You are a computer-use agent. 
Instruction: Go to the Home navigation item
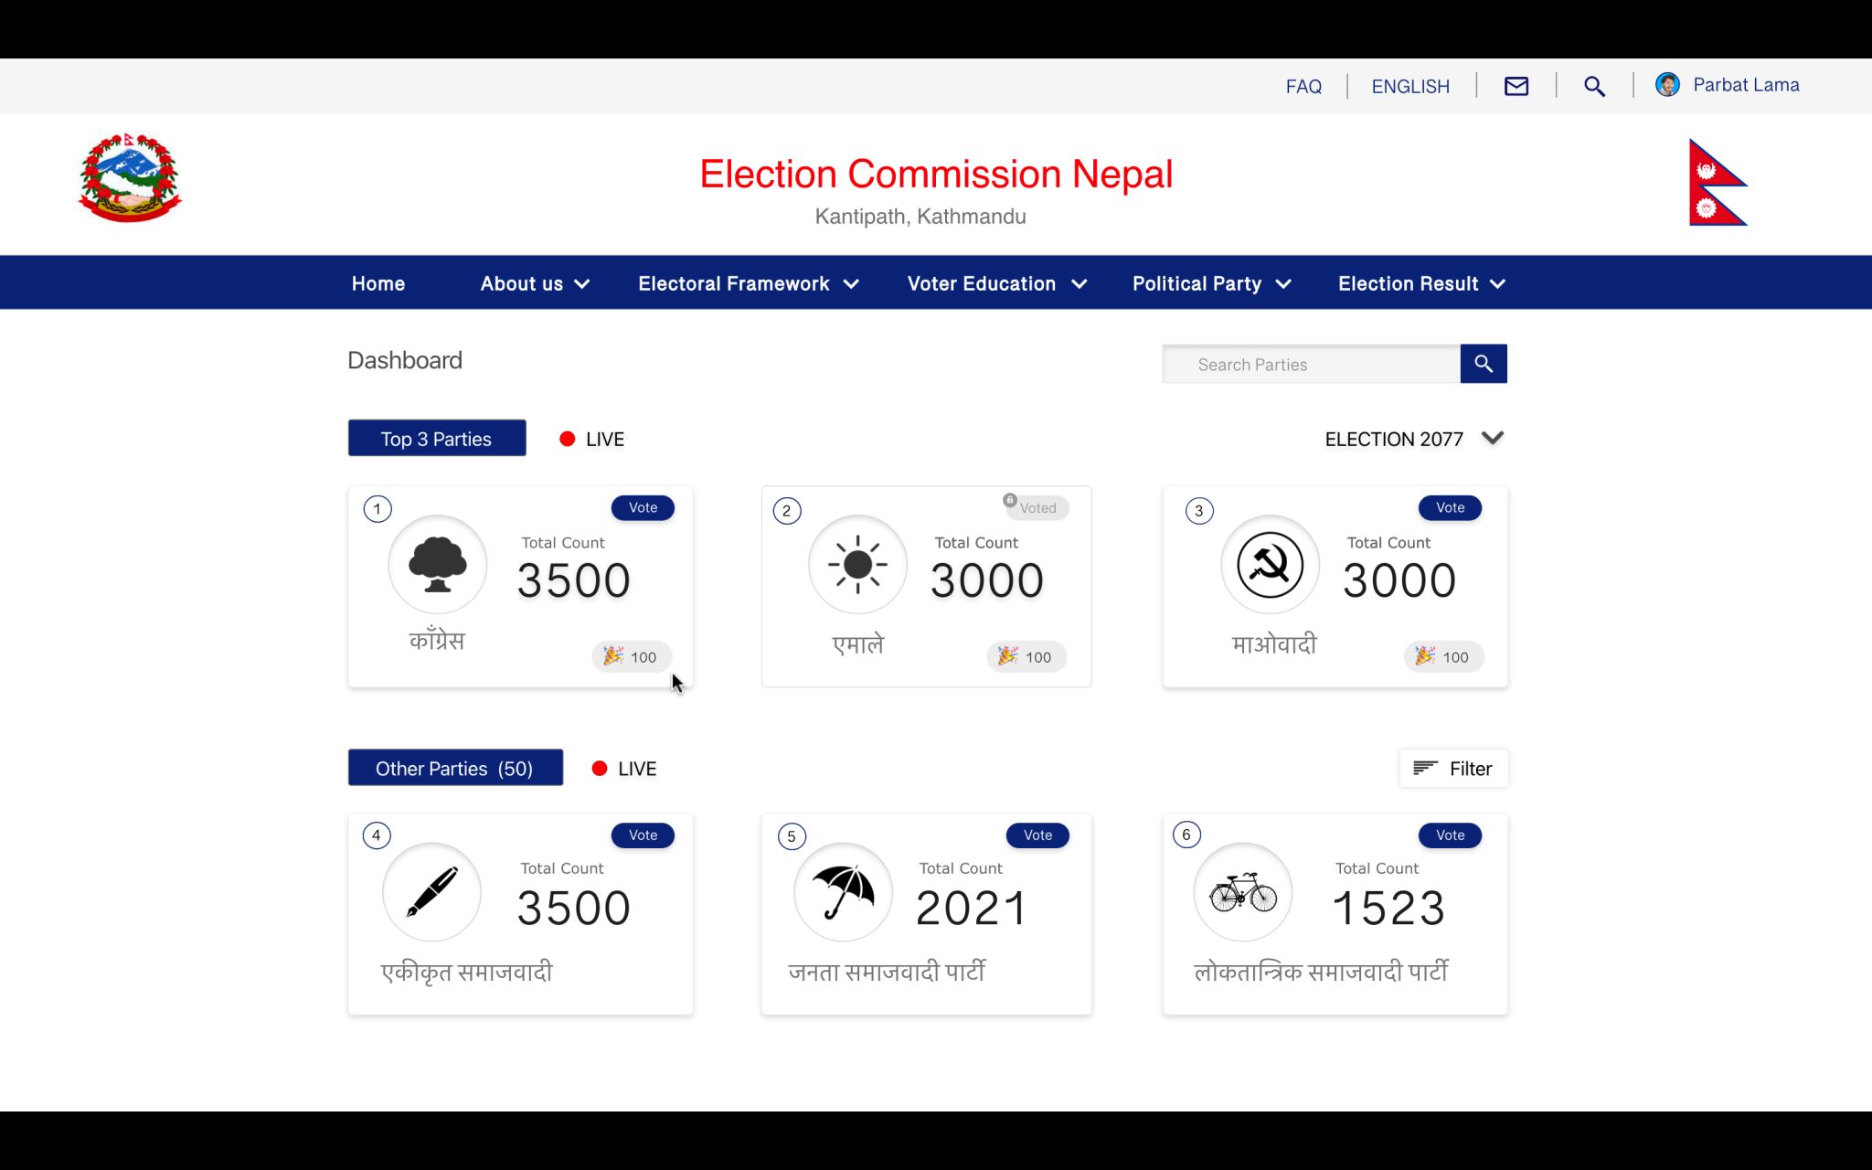(x=378, y=283)
